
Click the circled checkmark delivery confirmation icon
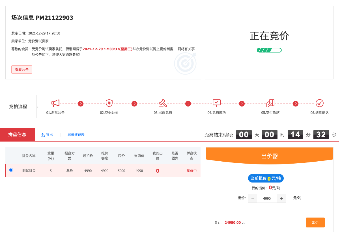[320, 103]
